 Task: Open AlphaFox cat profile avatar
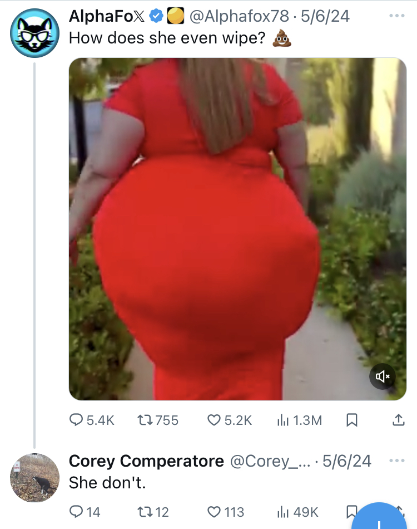(x=34, y=33)
